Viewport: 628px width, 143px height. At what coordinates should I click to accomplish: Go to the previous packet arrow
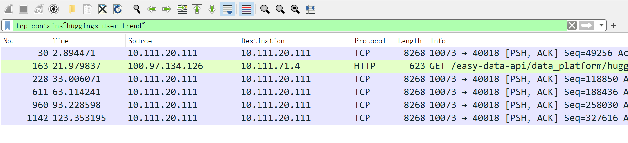tap(152, 9)
